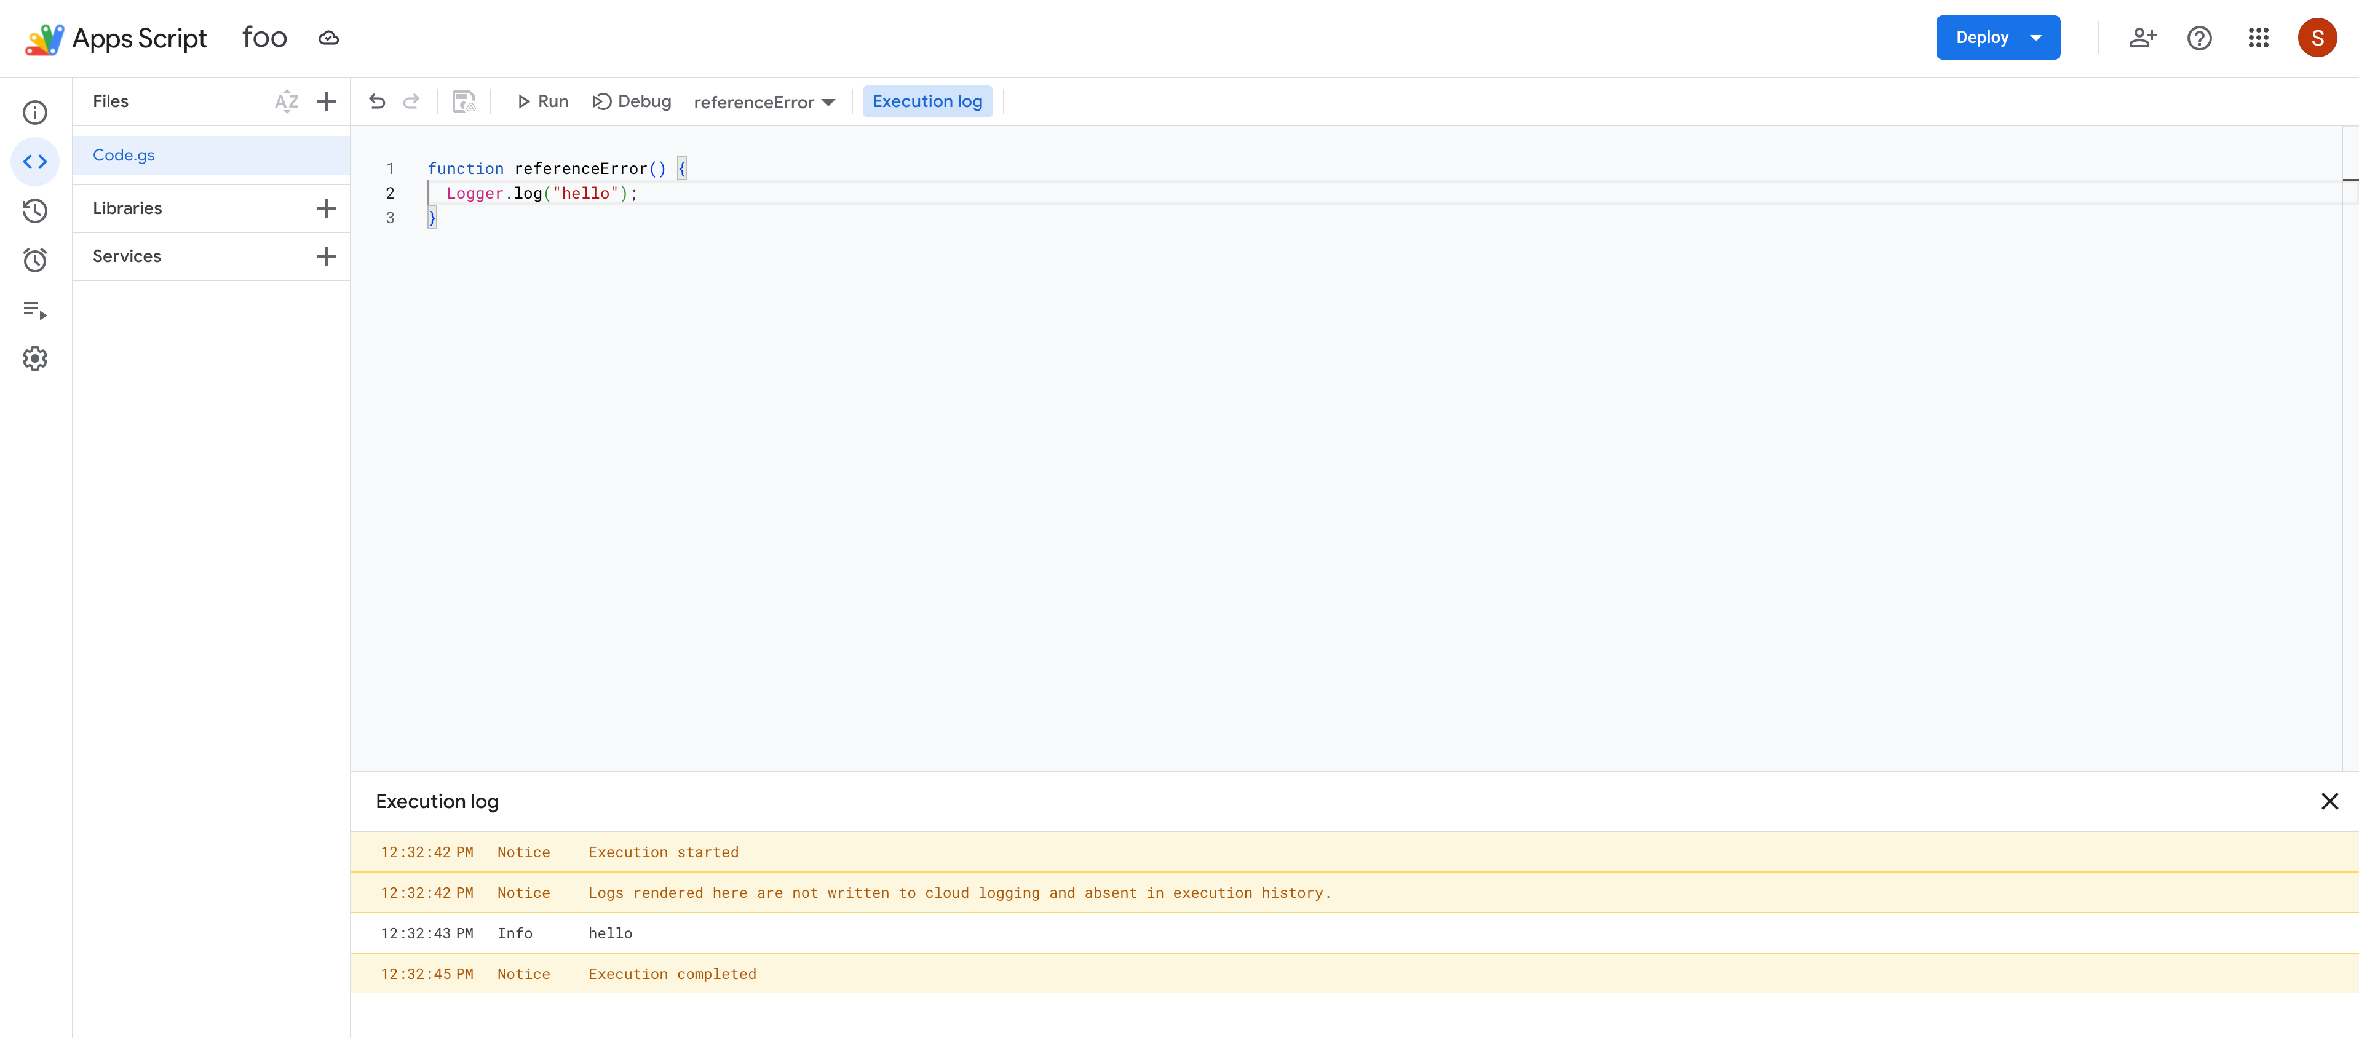Open Project Settings
Screen dimensions: 2359x1038
35,358
